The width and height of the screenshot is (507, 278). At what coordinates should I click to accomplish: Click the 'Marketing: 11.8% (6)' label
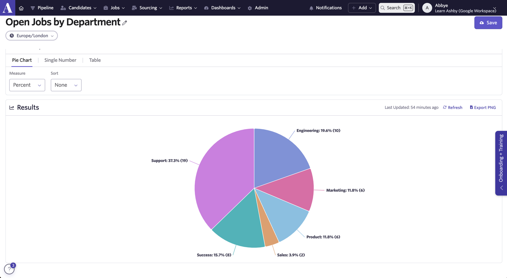coord(345,190)
